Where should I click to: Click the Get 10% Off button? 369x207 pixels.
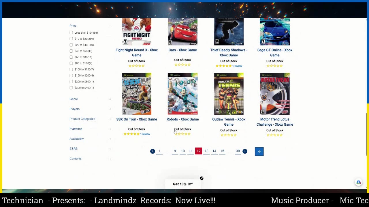183,184
